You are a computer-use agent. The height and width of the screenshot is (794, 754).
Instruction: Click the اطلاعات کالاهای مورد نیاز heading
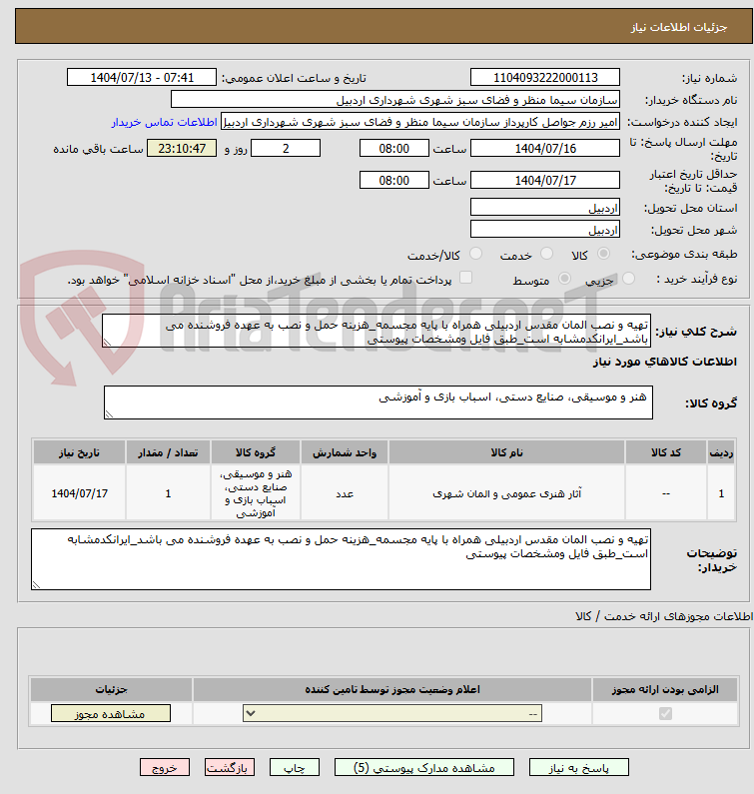665,362
